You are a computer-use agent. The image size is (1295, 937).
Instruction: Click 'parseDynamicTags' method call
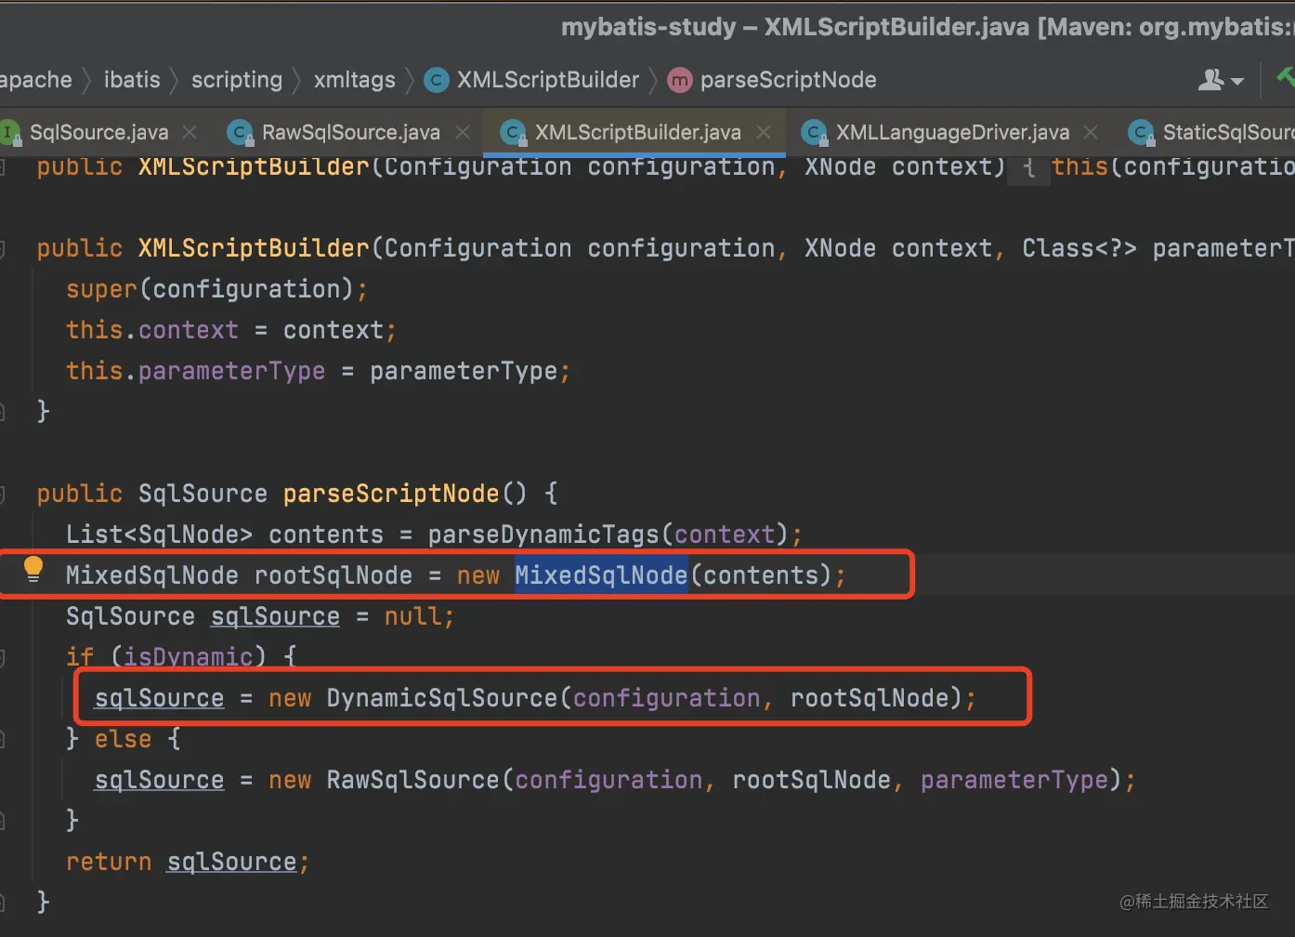[x=543, y=534]
